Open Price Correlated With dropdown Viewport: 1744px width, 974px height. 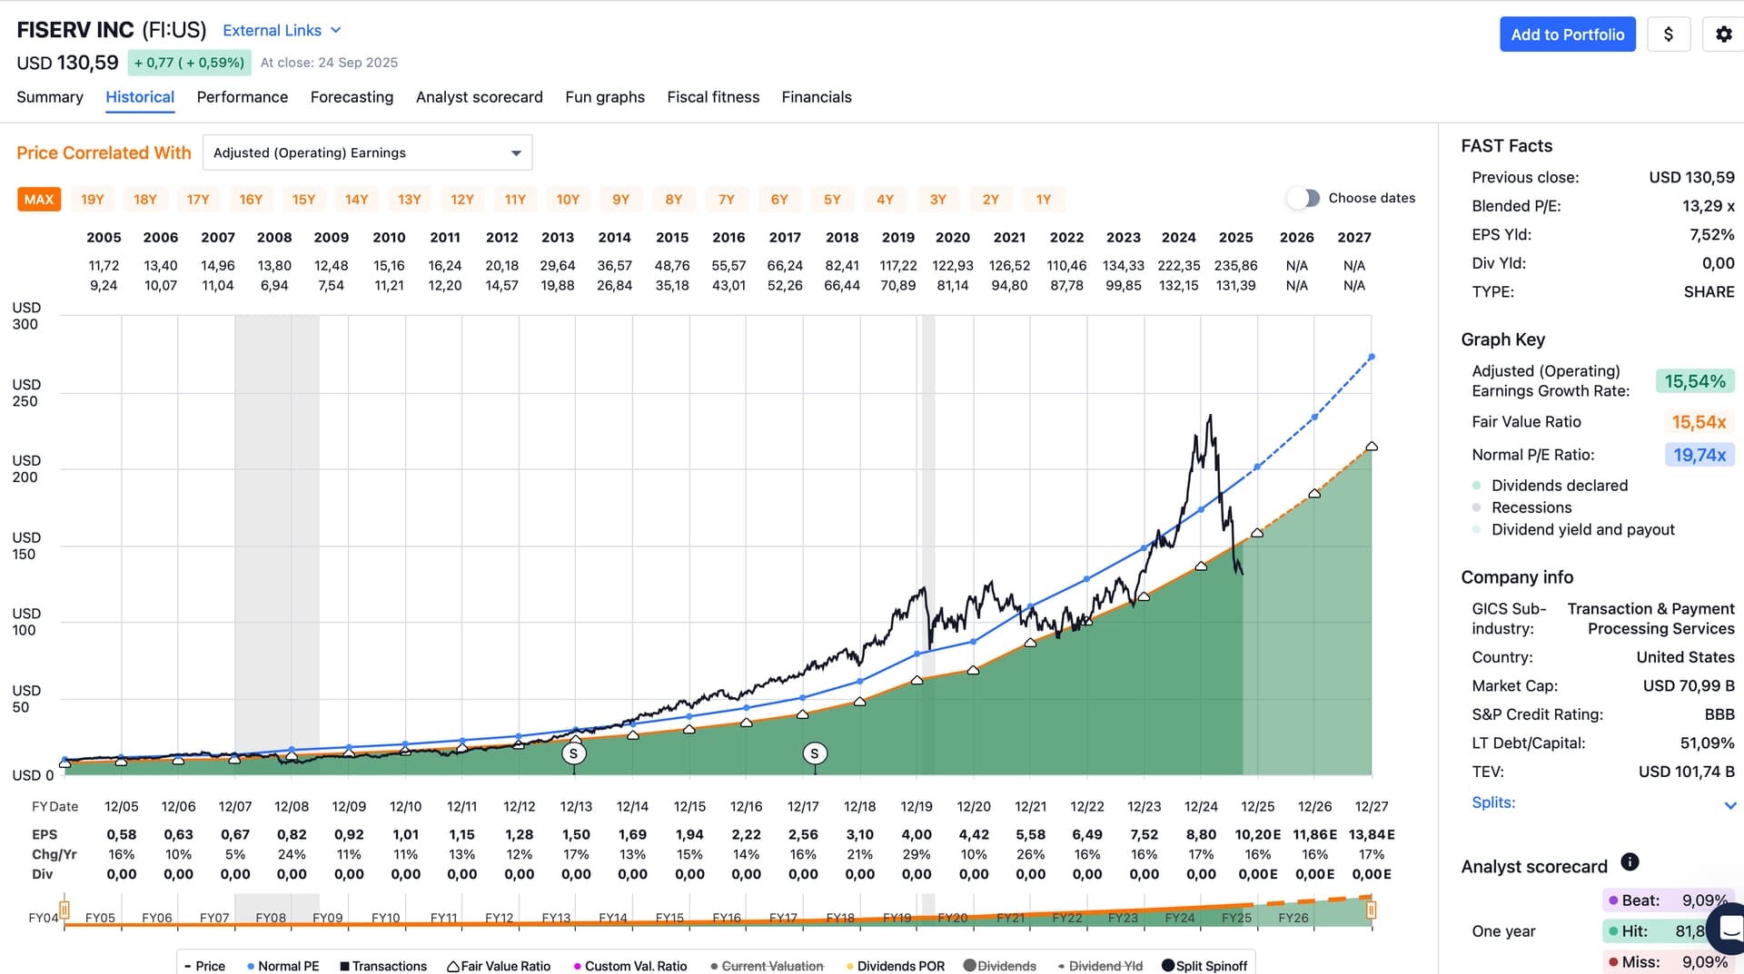pos(367,152)
